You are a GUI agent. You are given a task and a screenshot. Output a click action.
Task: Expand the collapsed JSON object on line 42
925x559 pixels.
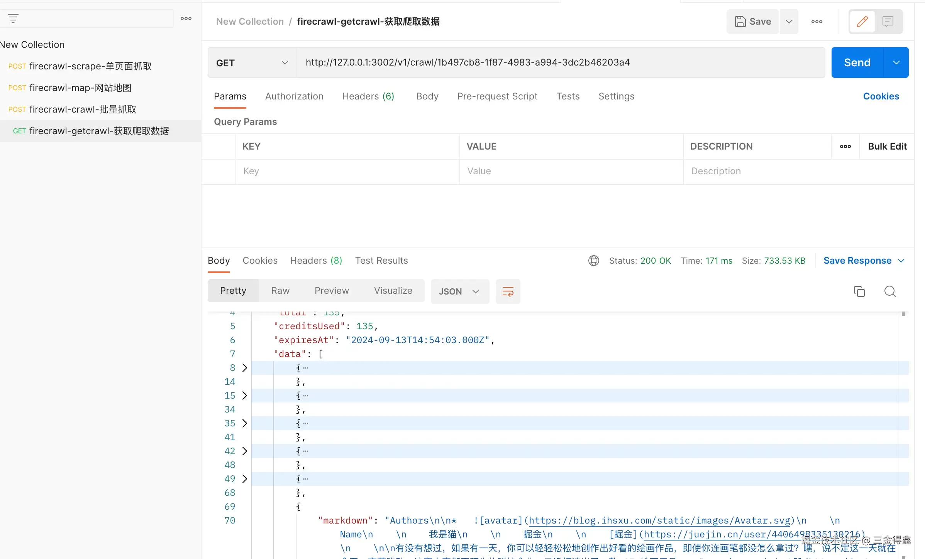[x=244, y=451]
